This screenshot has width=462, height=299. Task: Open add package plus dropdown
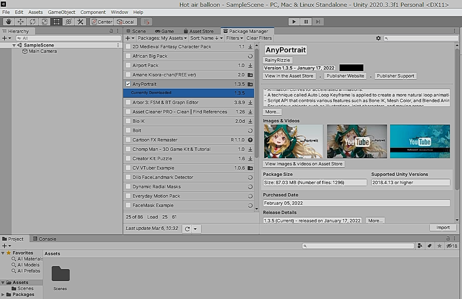click(130, 38)
